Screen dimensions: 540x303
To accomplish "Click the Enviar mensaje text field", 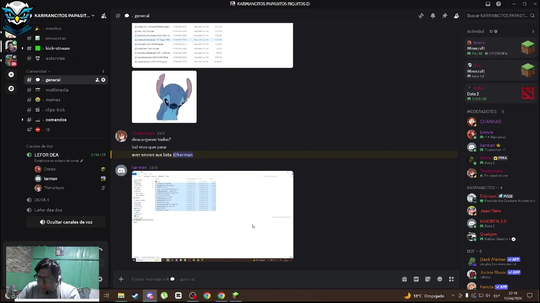I will pyautogui.click(x=262, y=279).
